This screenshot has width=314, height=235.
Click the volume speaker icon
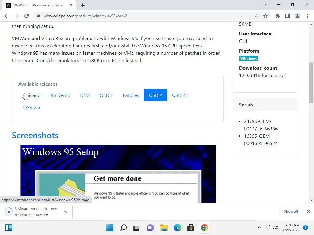pyautogui.click(x=276, y=228)
